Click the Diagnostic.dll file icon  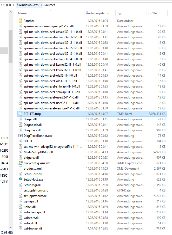(x=21, y=125)
